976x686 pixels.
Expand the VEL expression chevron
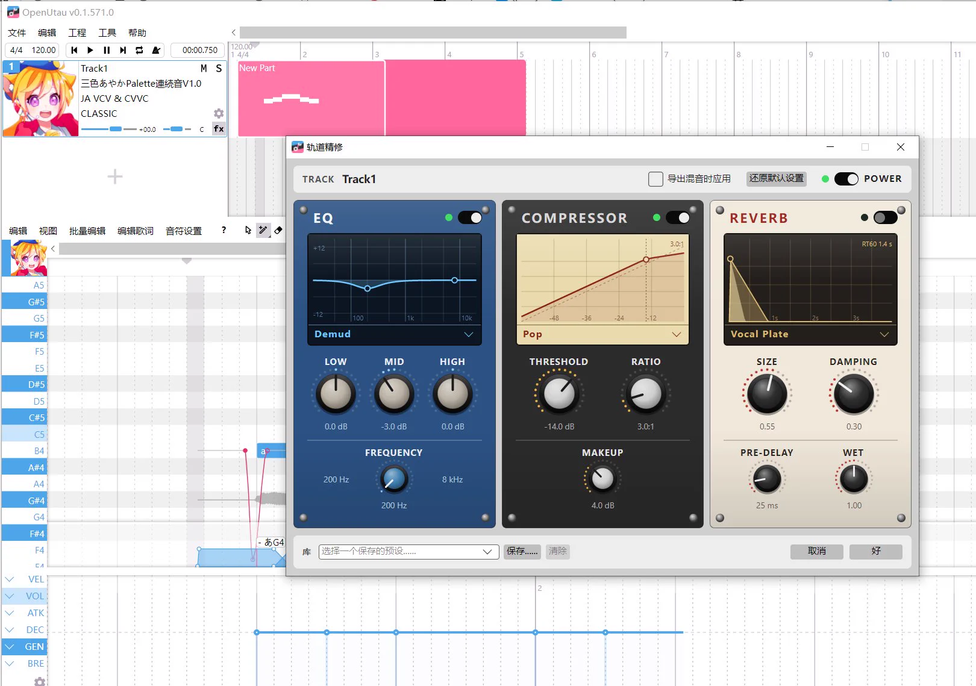(x=10, y=579)
